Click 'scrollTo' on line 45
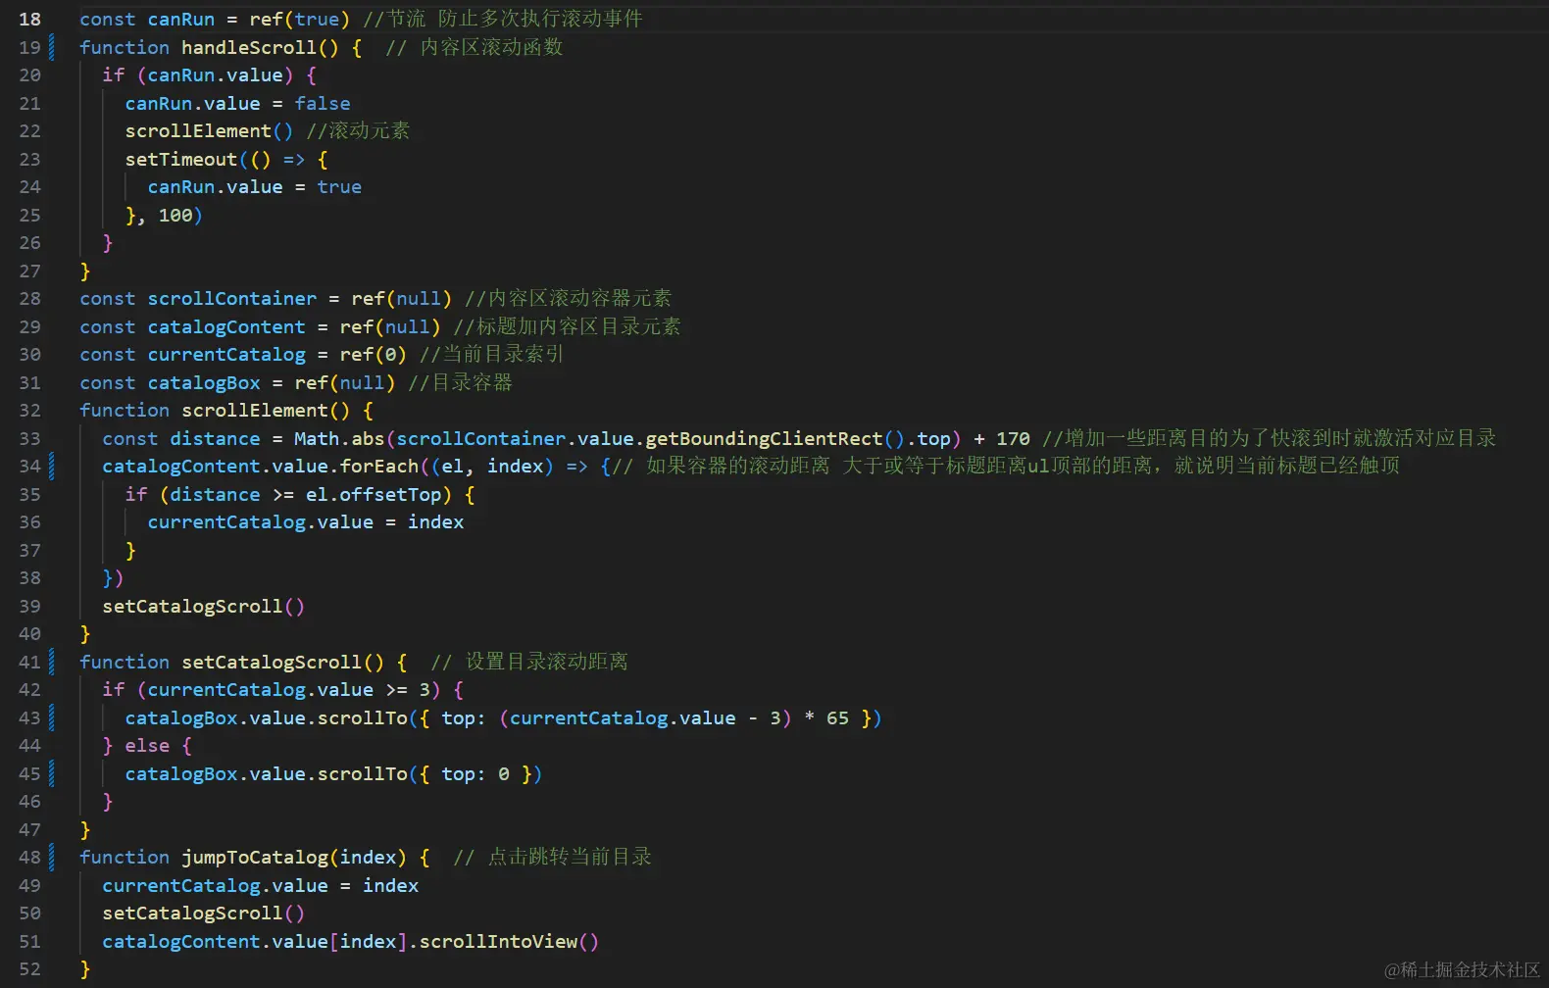1549x988 pixels. point(362,773)
